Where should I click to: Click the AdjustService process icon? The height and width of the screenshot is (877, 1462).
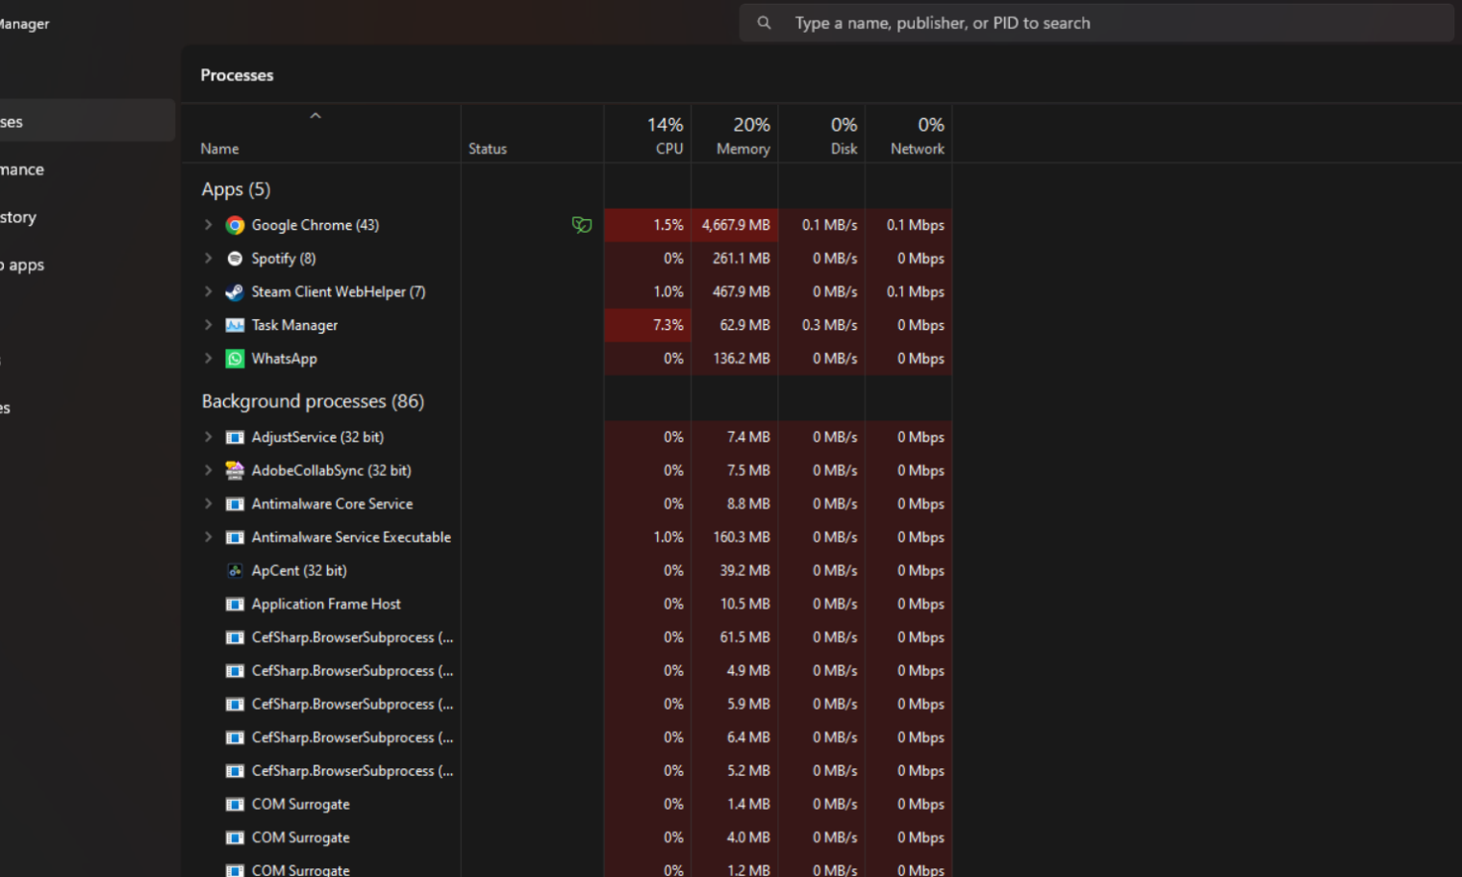pos(235,438)
